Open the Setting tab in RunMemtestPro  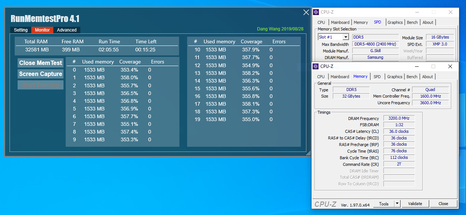pos(21,30)
